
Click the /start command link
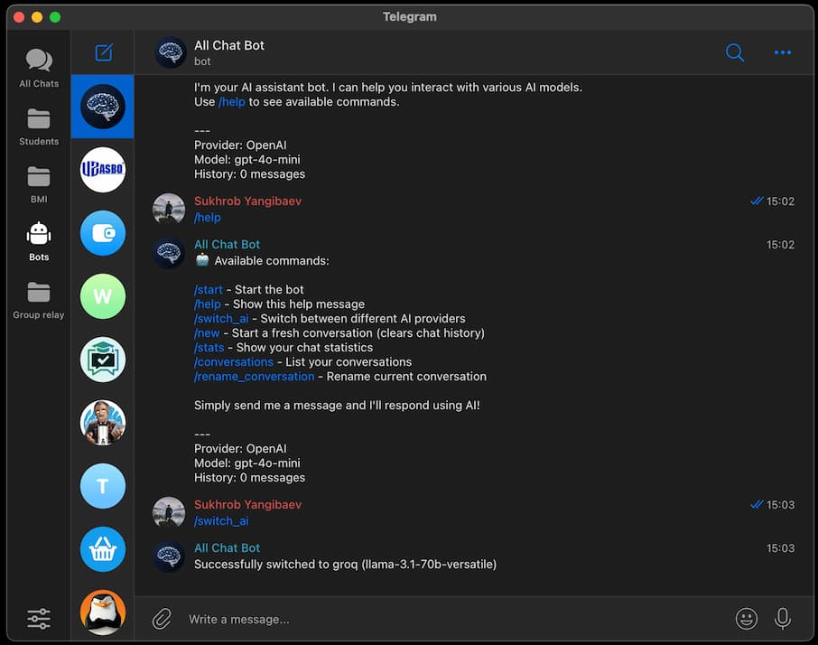click(x=209, y=289)
